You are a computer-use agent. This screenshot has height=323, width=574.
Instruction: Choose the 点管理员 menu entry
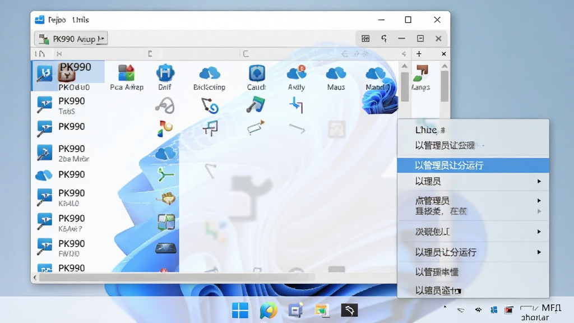473,201
